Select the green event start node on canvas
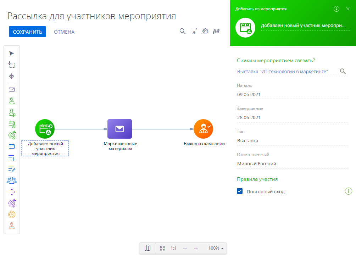 point(45,129)
